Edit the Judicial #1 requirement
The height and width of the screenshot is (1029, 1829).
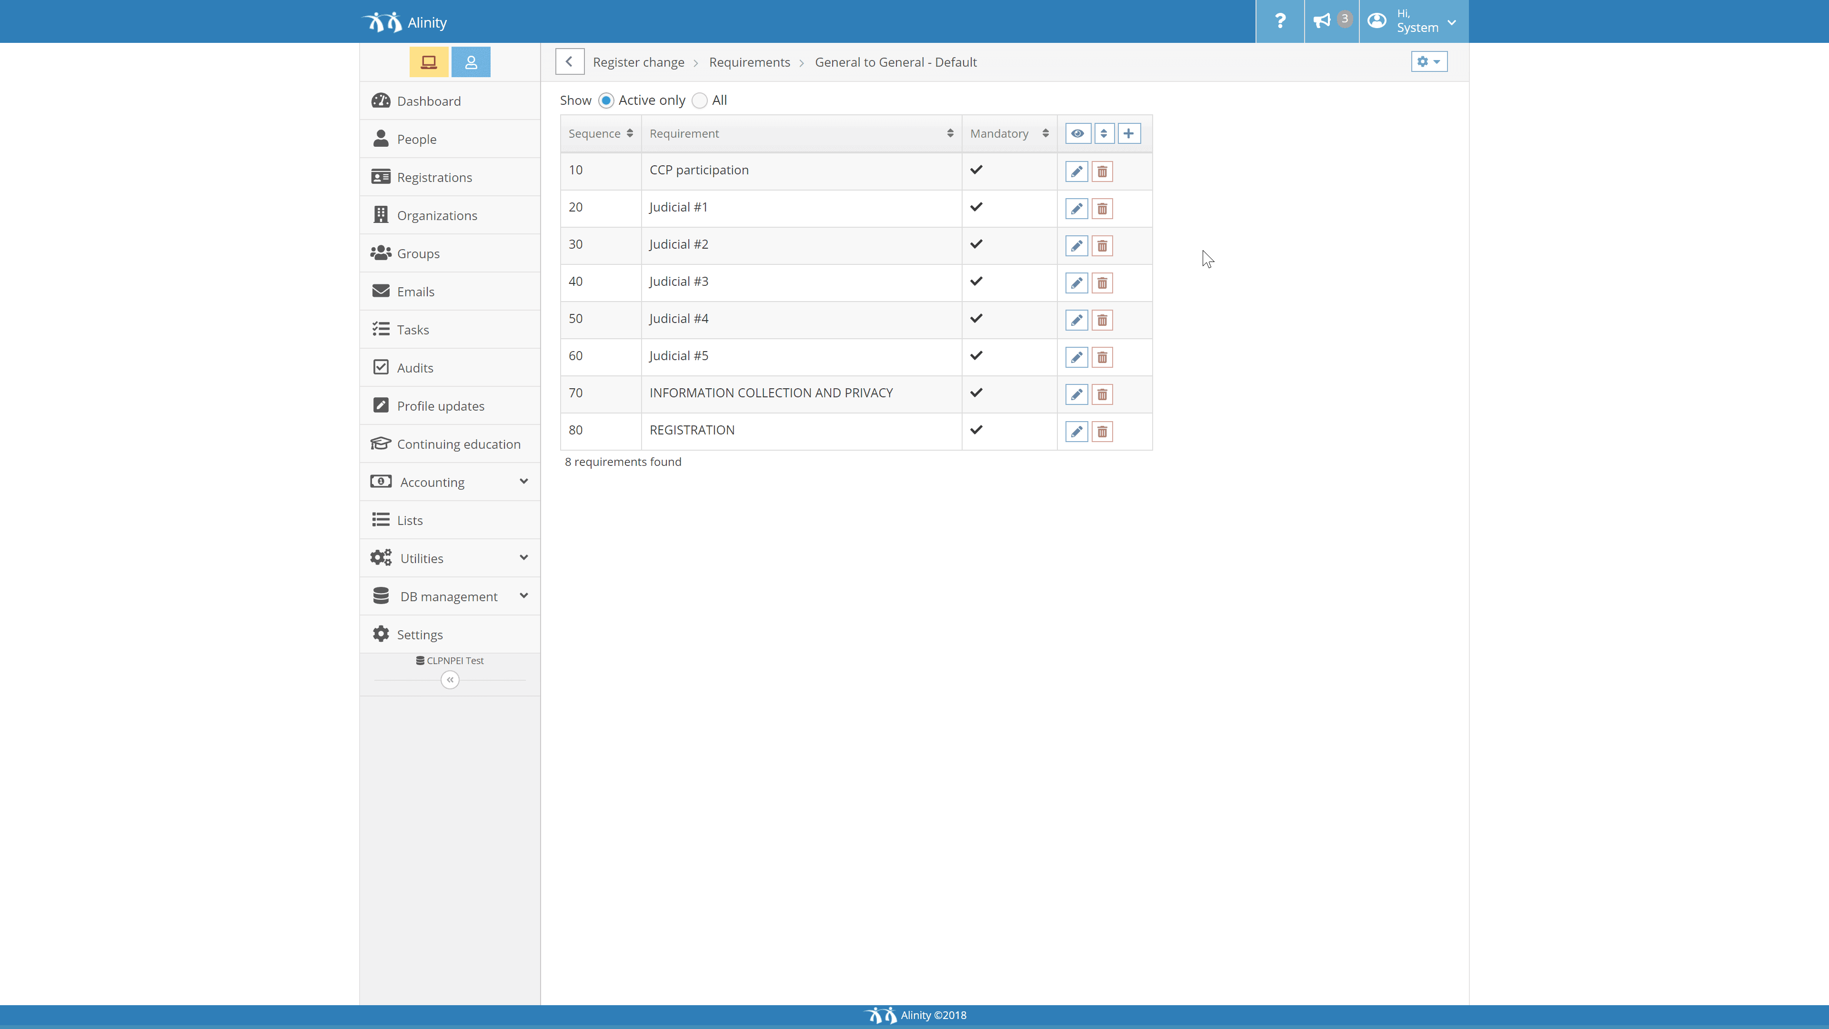coord(1076,209)
